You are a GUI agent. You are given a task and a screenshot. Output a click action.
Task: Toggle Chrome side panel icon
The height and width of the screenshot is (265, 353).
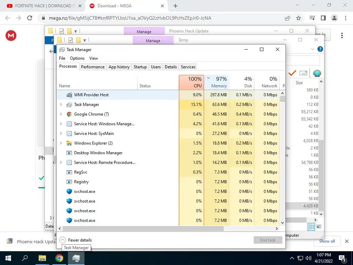click(323, 18)
